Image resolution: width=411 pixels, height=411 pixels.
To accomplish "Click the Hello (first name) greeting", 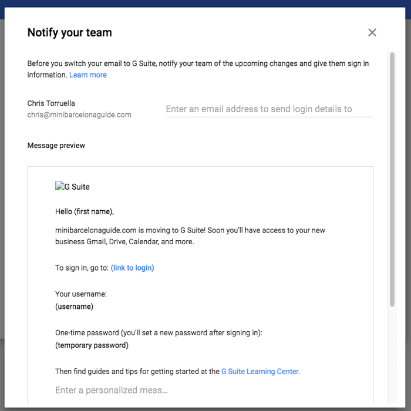I will tap(85, 211).
